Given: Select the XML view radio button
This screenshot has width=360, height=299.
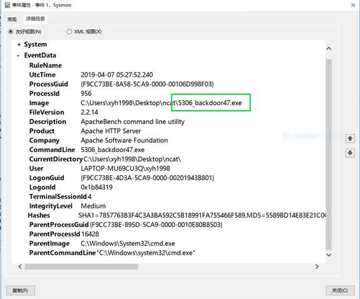Looking at the screenshot, I should pos(69,31).
